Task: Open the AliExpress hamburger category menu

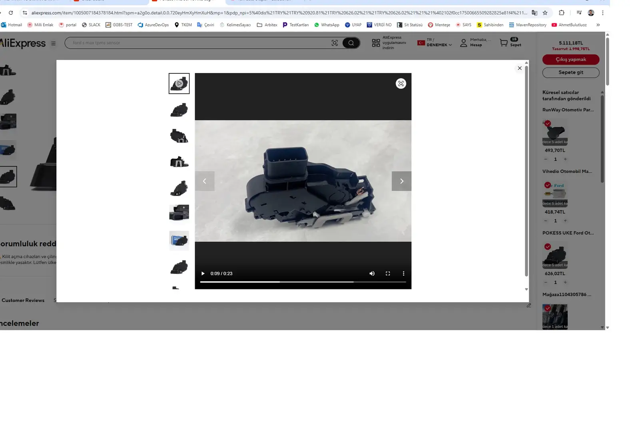Action: tap(53, 43)
